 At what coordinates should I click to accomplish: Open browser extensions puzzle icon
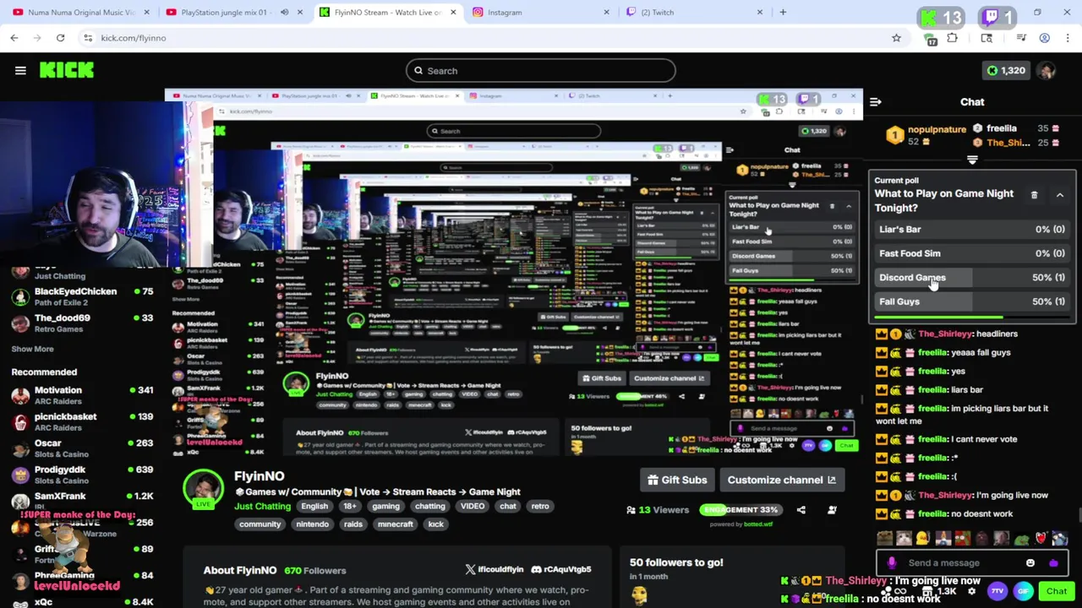tap(953, 38)
